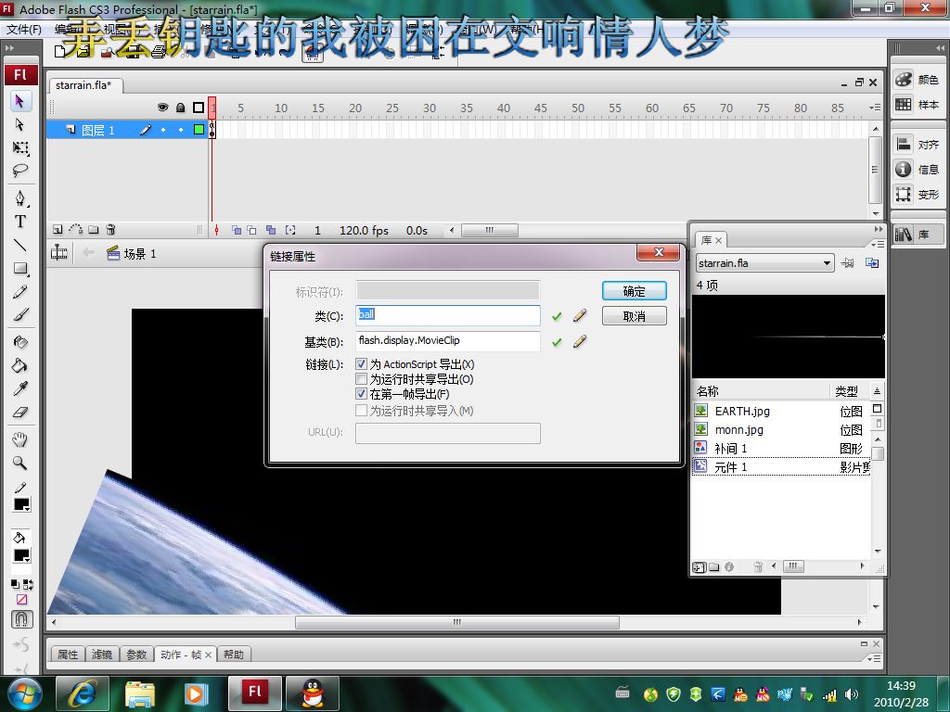This screenshot has width=950, height=712.
Task: Switch to the 滤镜 tab
Action: pyautogui.click(x=102, y=655)
